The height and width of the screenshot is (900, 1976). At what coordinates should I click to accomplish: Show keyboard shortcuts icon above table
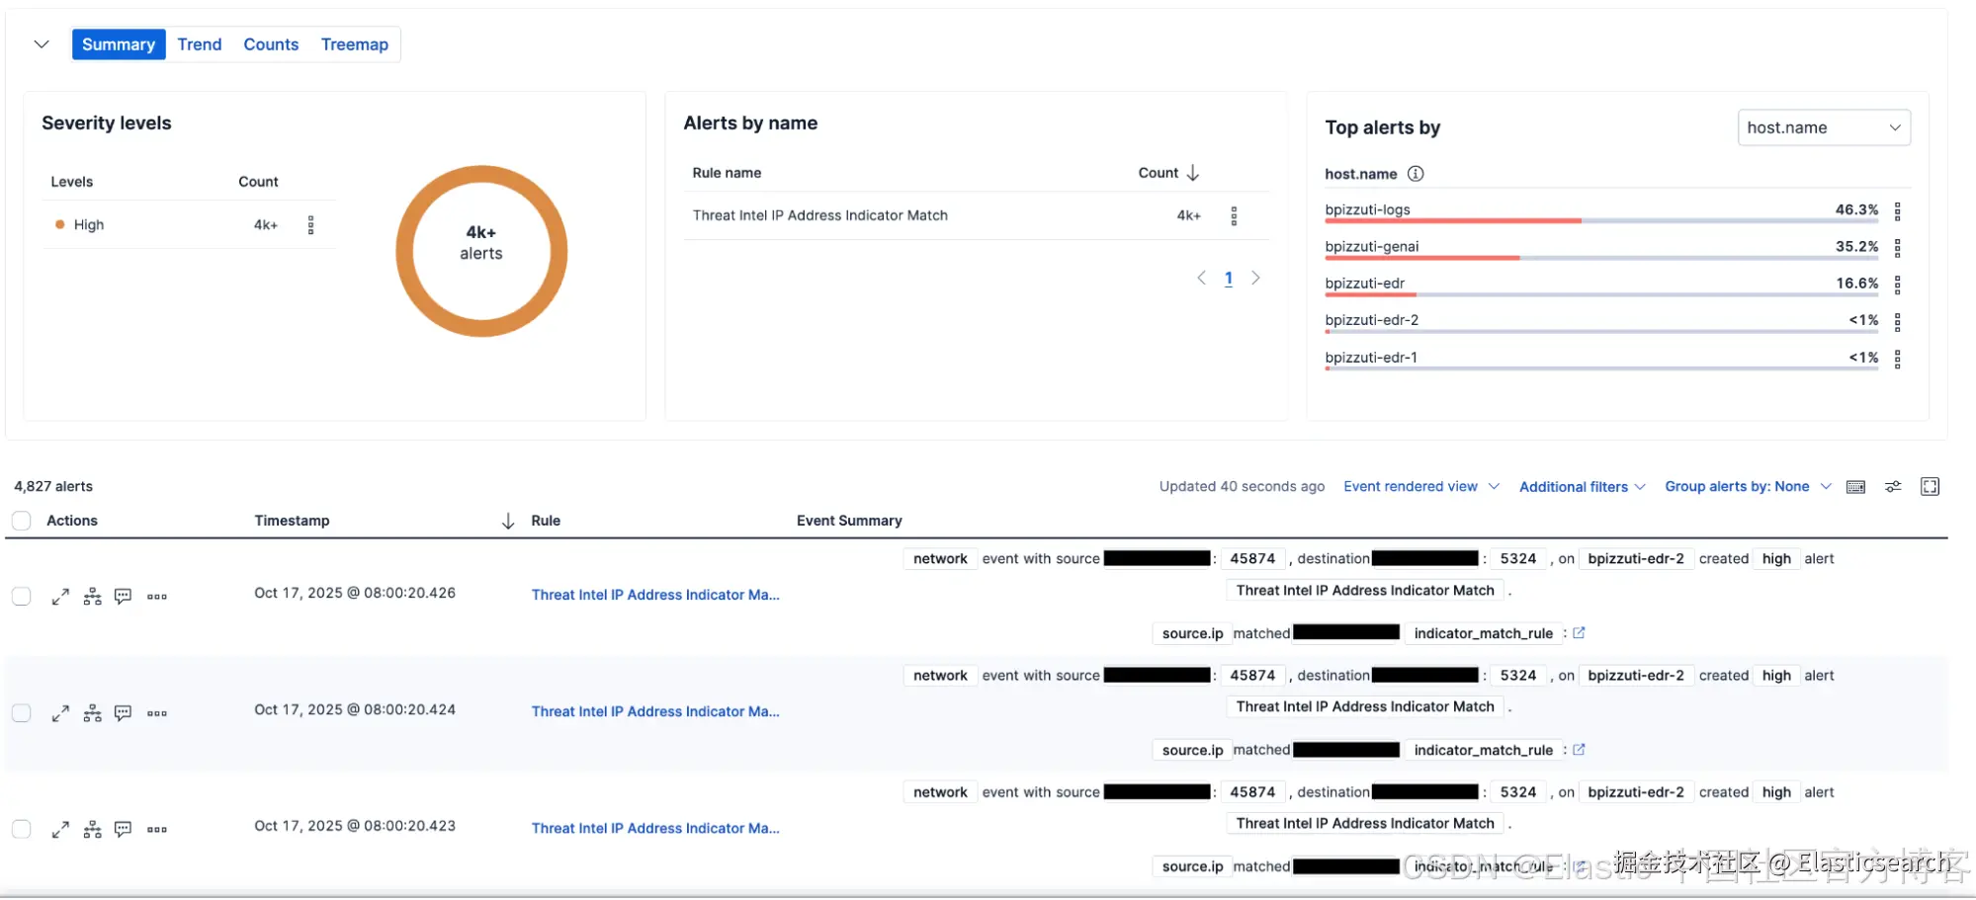[x=1855, y=487]
